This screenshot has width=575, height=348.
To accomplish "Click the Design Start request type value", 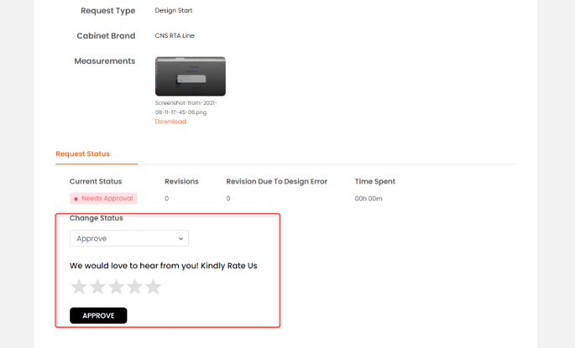I will (174, 11).
